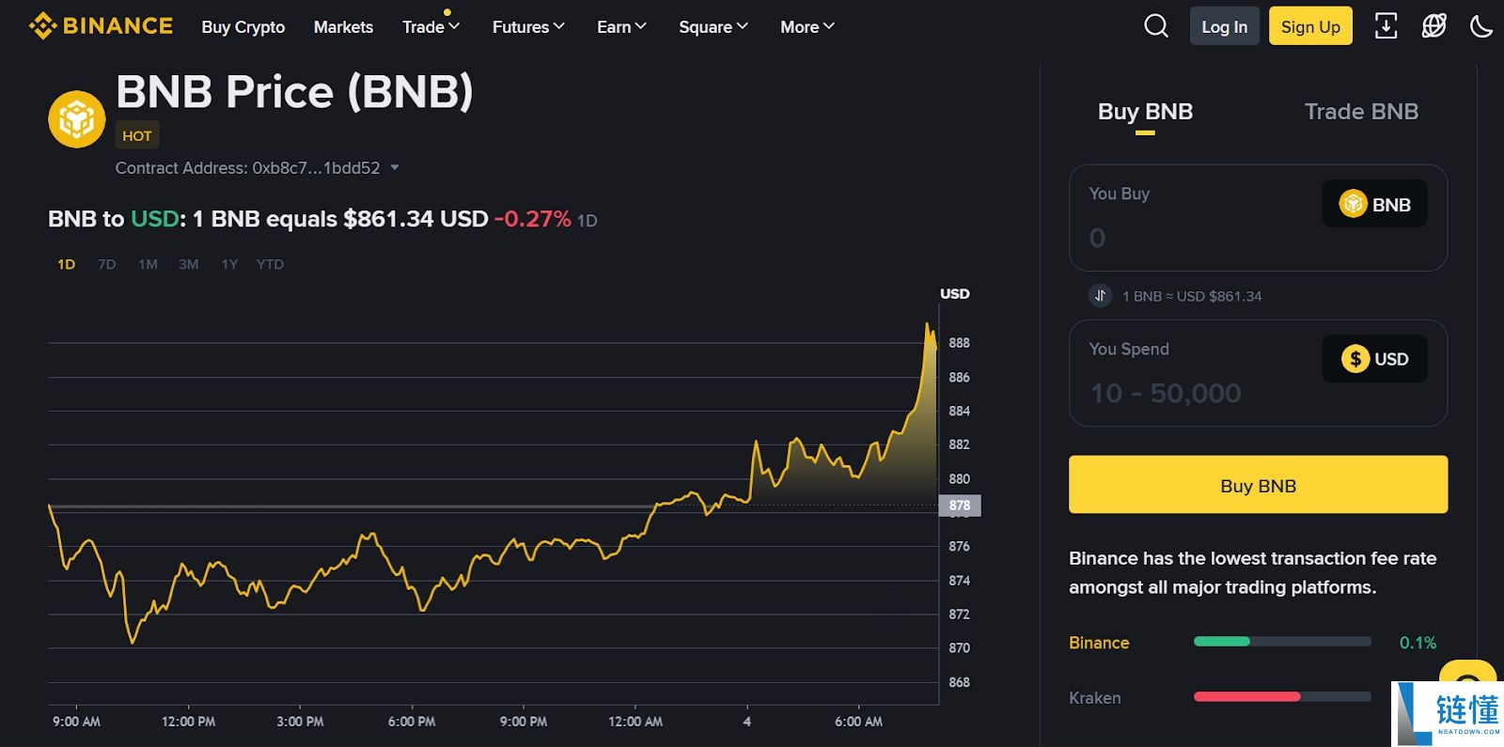This screenshot has width=1504, height=747.
Task: Expand the Earn menu
Action: (621, 27)
